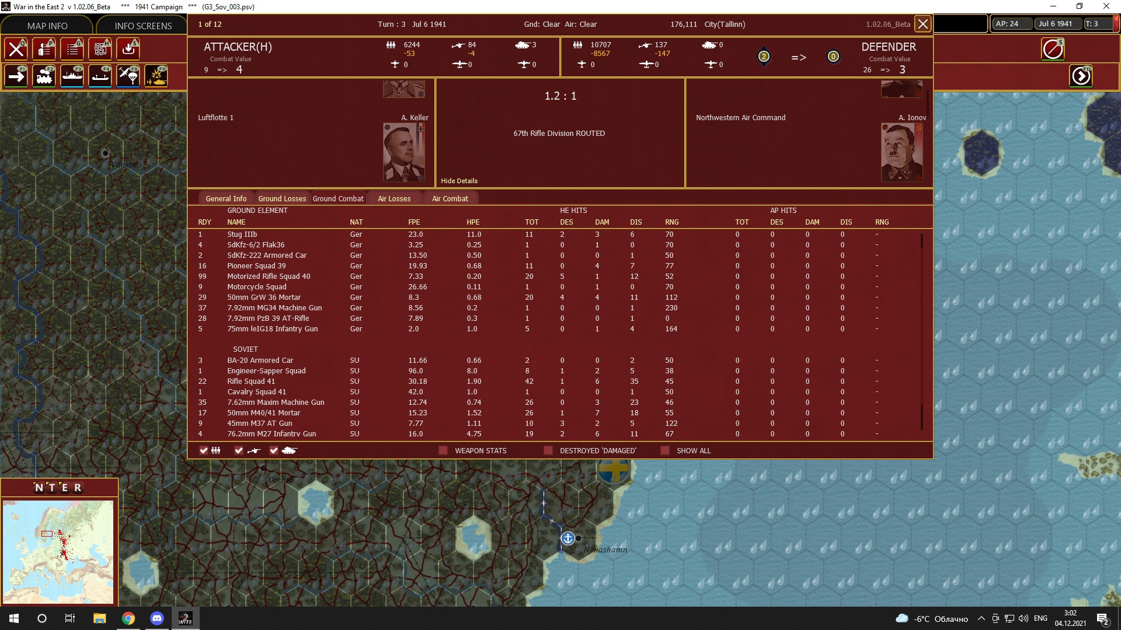The image size is (1121, 630).
Task: Select the move mode arrow (F1) icon
Action: pos(16,76)
